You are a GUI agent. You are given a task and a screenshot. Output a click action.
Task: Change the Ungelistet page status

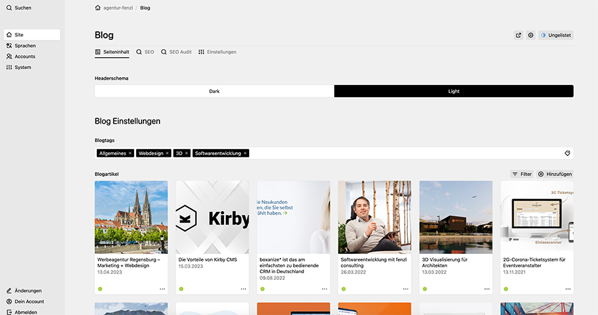pos(555,35)
